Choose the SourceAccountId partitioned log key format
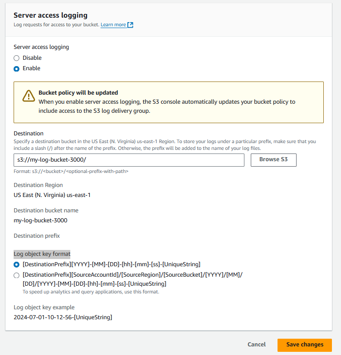The width and height of the screenshot is (341, 355). [x=17, y=275]
